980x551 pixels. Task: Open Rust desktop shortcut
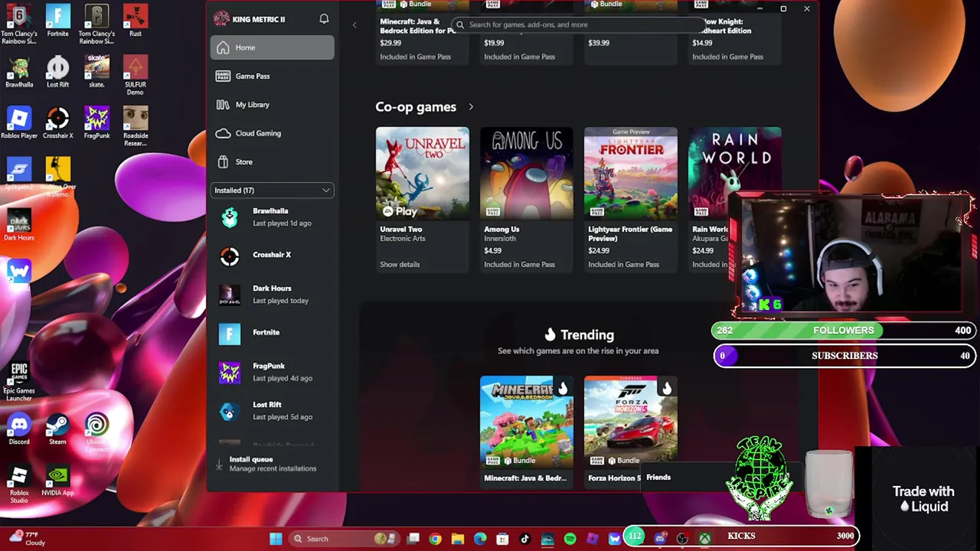(136, 21)
